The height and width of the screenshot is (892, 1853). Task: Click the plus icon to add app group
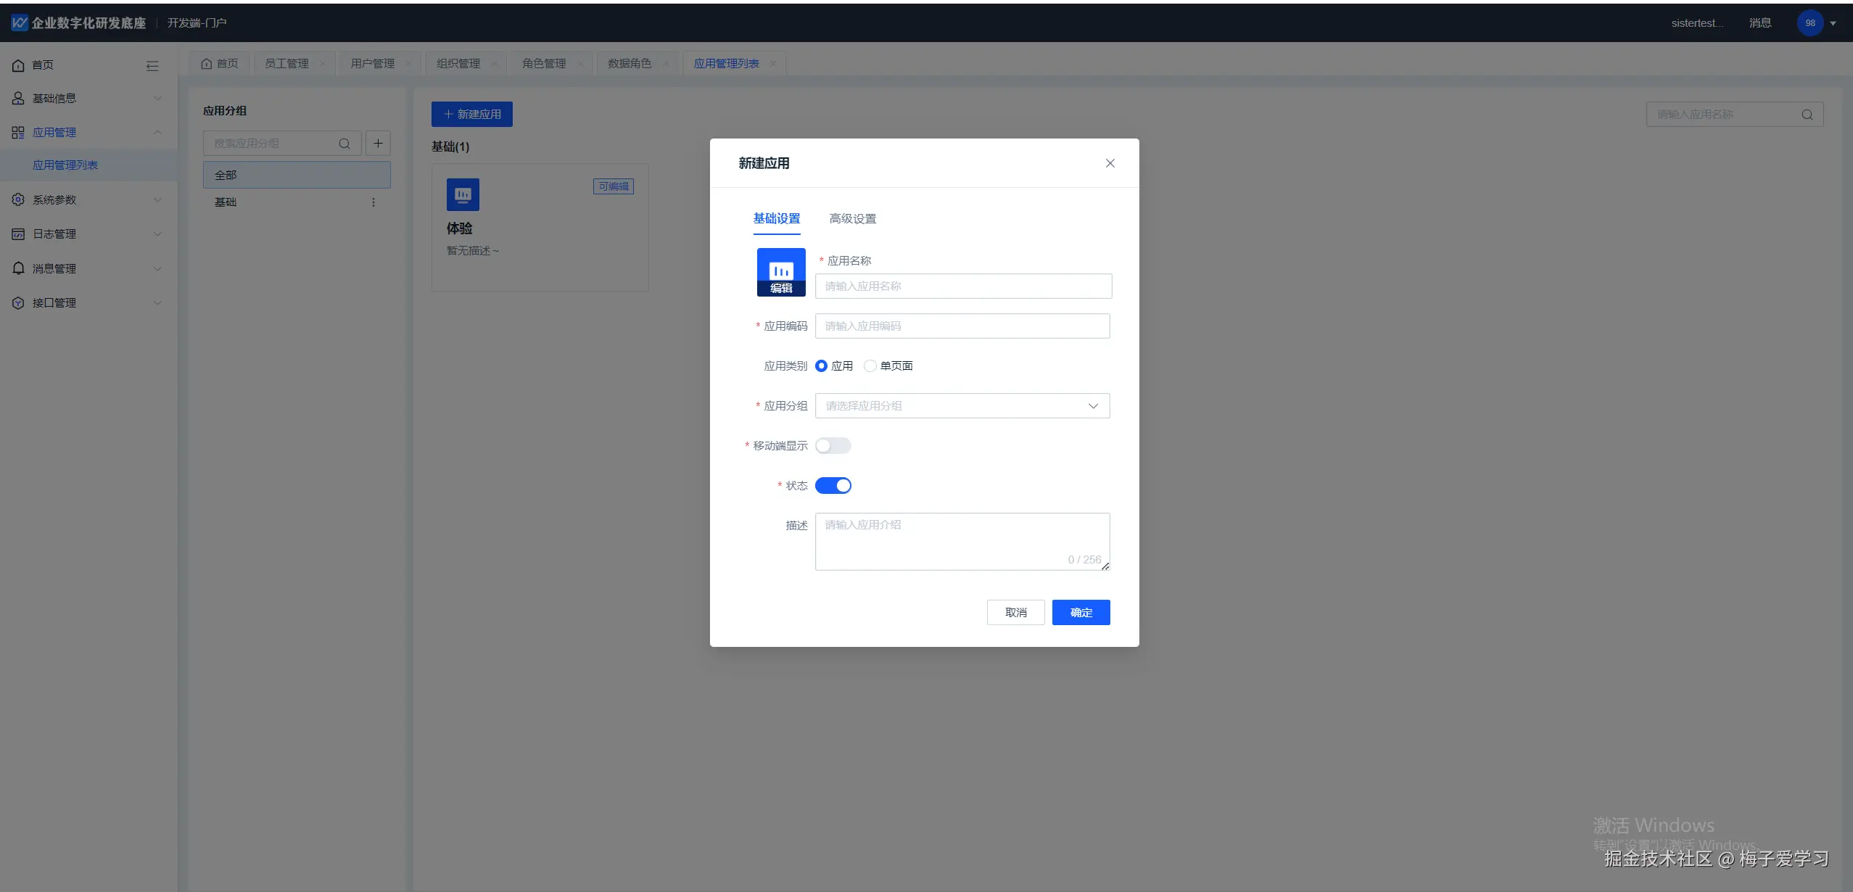pos(378,144)
